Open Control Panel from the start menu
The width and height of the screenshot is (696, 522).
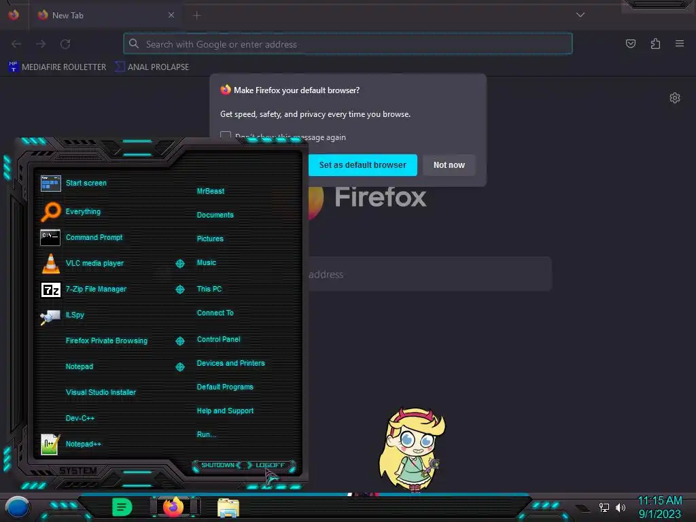pyautogui.click(x=218, y=340)
